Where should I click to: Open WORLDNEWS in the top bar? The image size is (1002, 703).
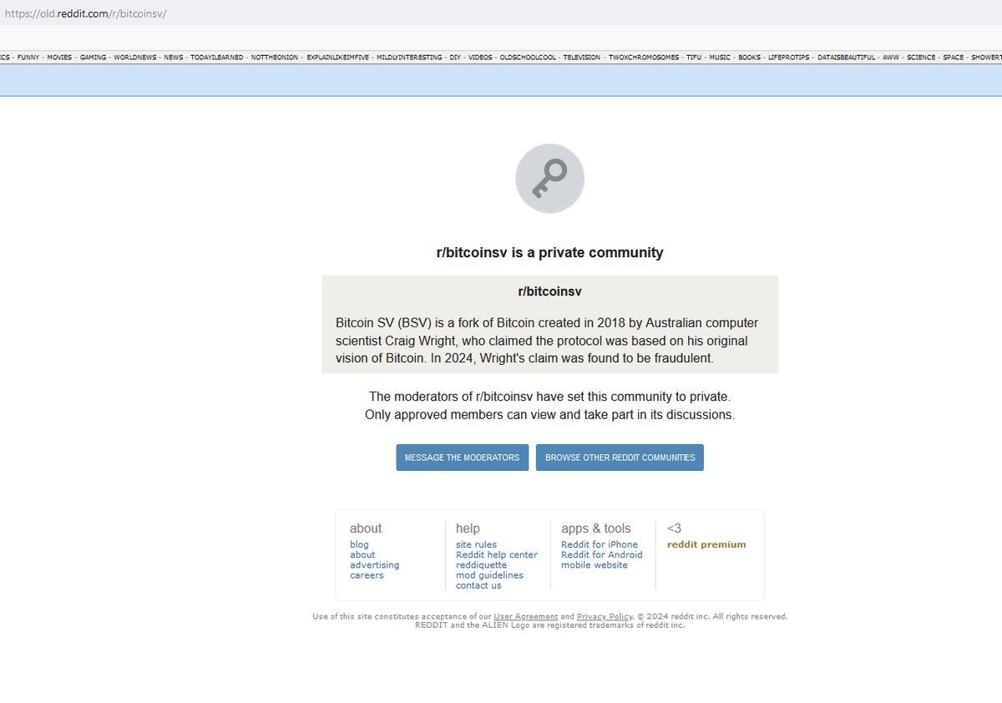click(135, 58)
